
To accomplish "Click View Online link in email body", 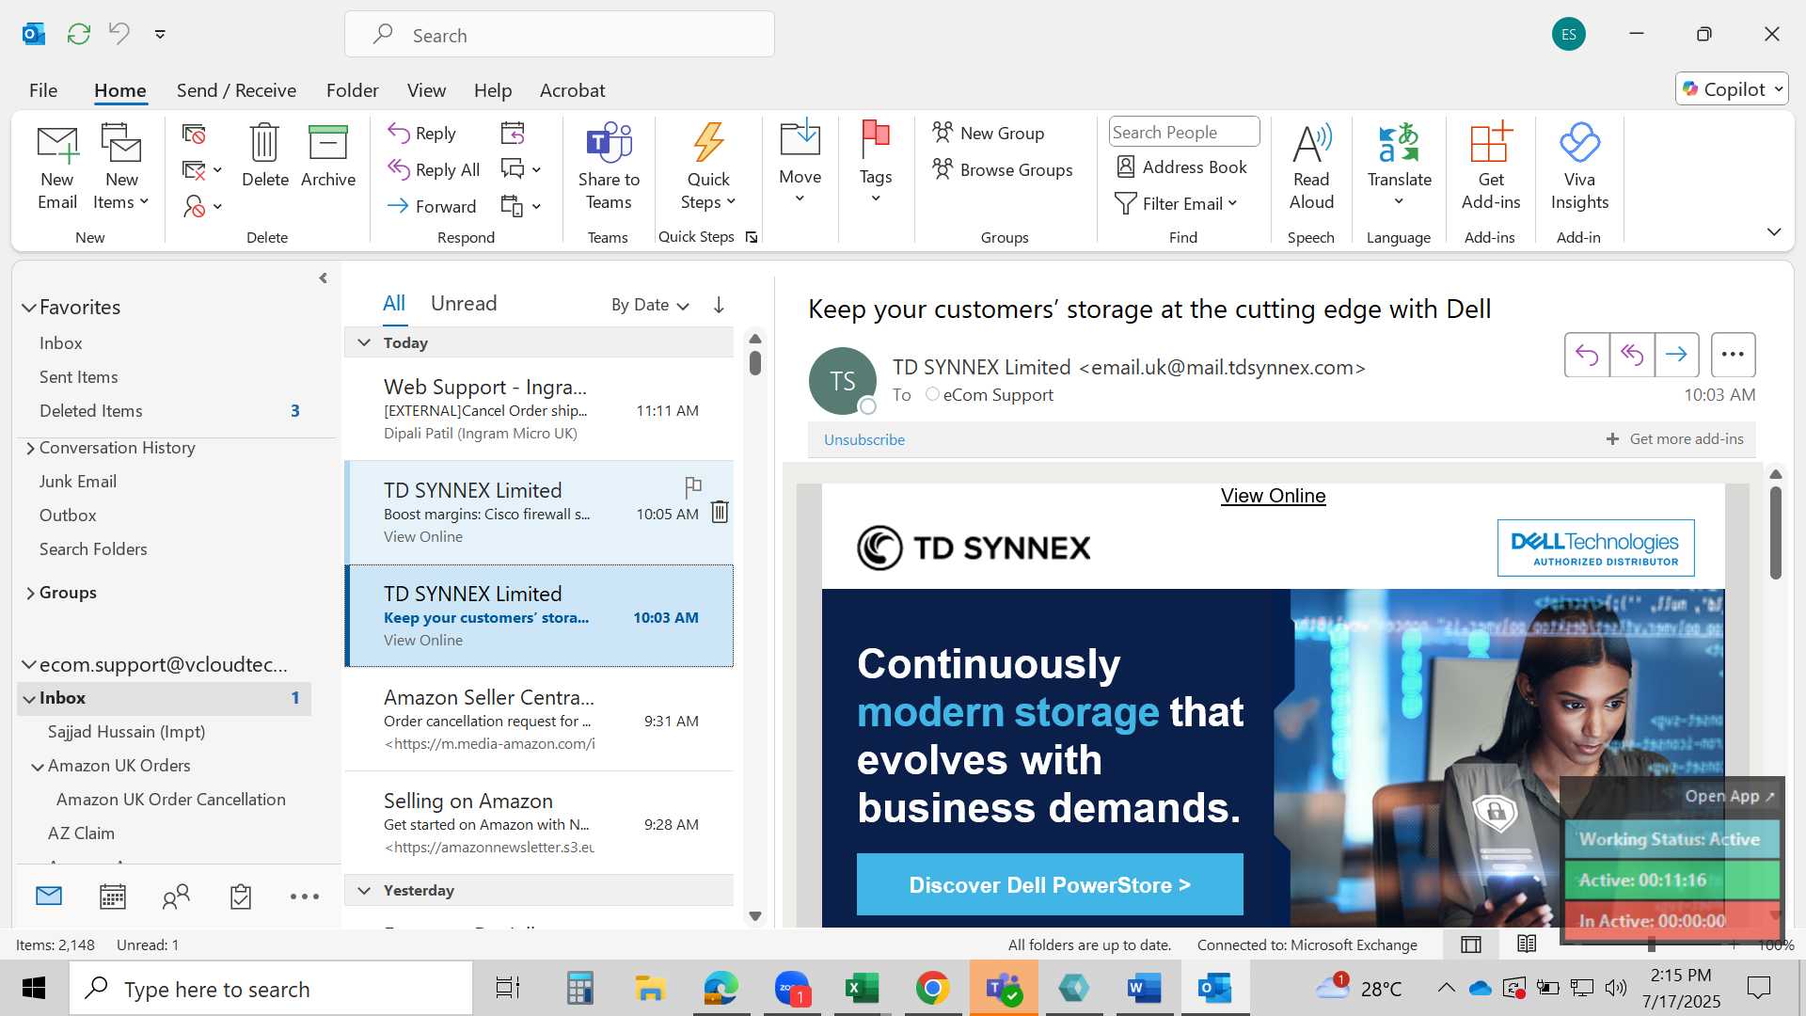I will [1273, 496].
